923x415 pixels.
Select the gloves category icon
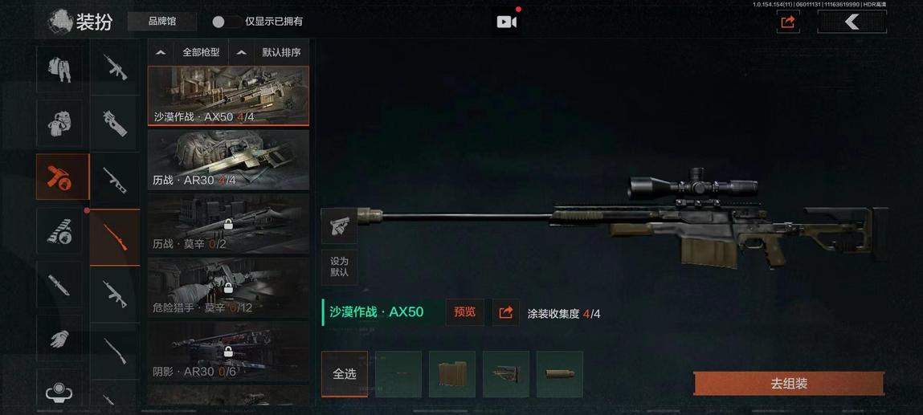[59, 339]
